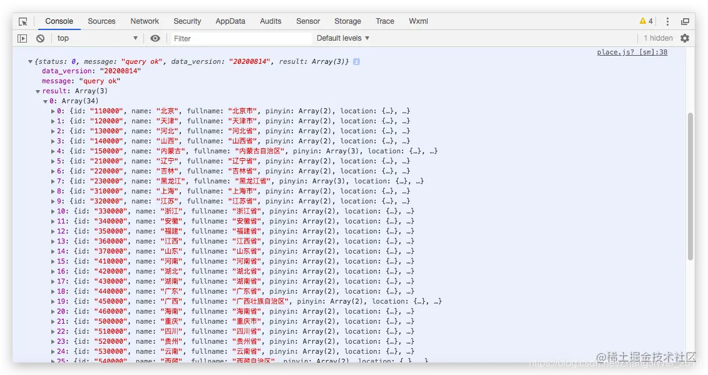
Task: Expand entry 14 with id 370000
Action: click(53, 251)
